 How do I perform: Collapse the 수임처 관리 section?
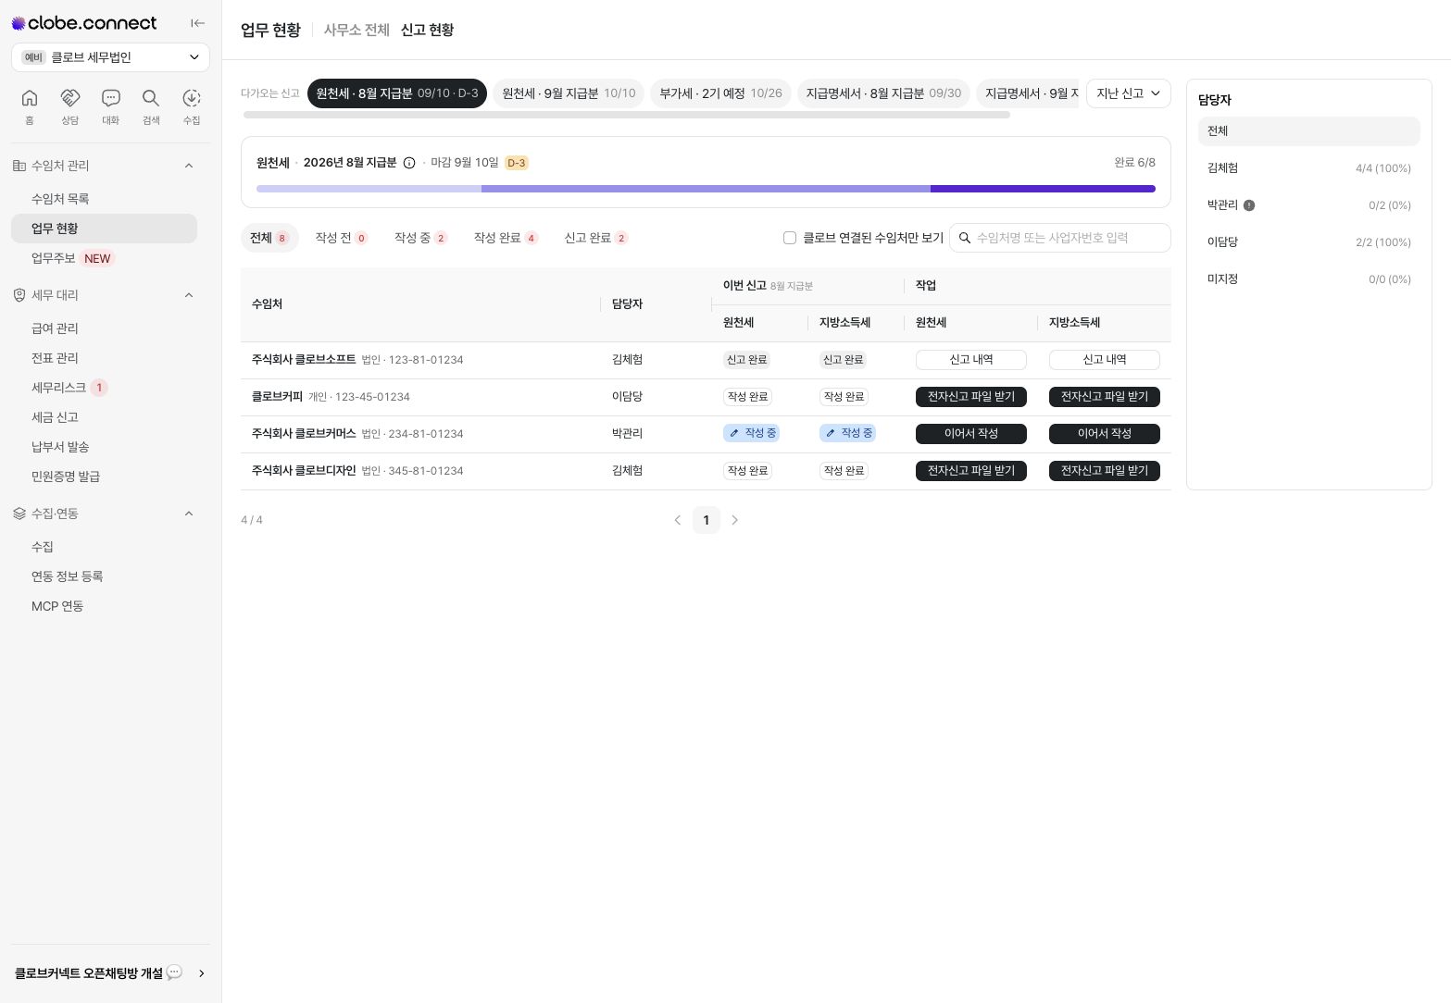pyautogui.click(x=189, y=166)
